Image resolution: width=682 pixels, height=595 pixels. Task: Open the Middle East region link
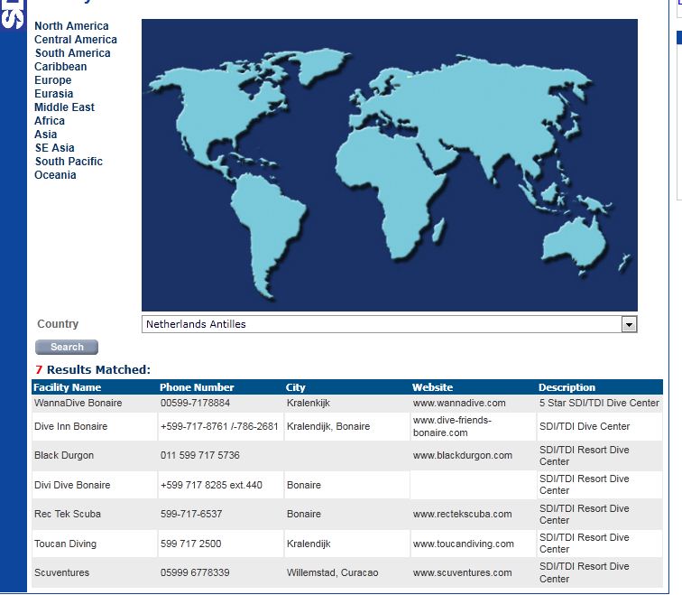tap(64, 107)
